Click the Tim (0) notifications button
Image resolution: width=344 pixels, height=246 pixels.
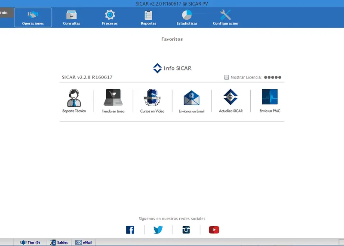tap(30, 242)
